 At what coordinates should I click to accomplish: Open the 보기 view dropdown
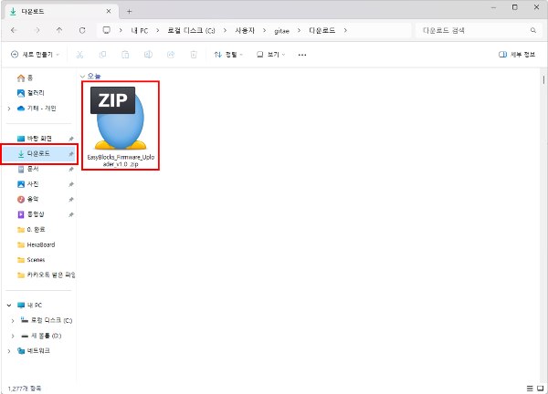point(271,55)
